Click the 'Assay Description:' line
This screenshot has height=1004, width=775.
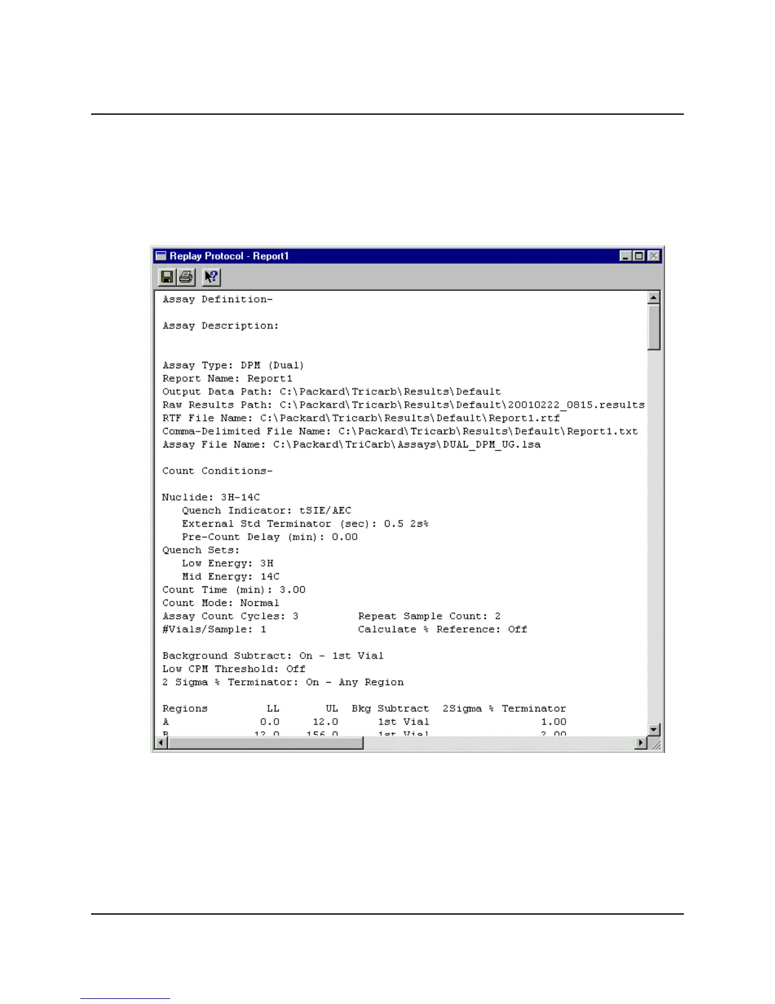pos(220,326)
